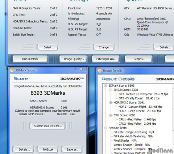
Task: Click the MEM value 3056 MB
Action: [142, 29]
